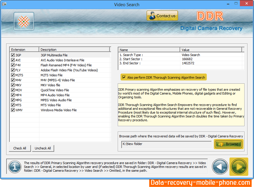Image resolution: width=254 pixels, height=187 pixels.
Task: Click the green forward arrow button
Action: [239, 167]
